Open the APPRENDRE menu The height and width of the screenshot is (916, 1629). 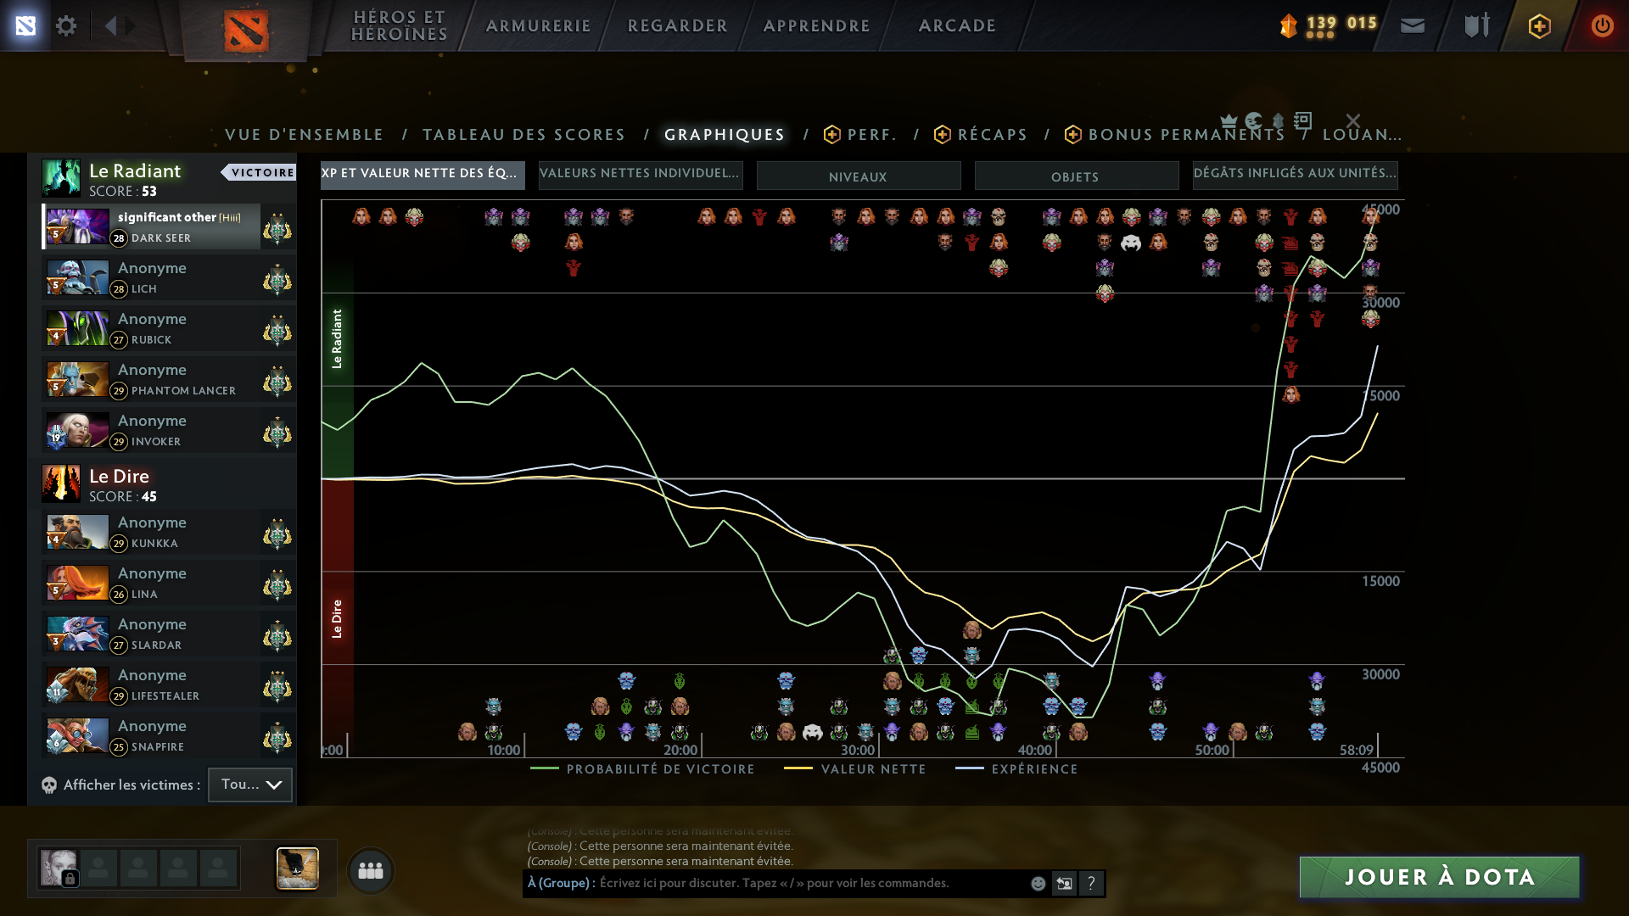(x=817, y=25)
